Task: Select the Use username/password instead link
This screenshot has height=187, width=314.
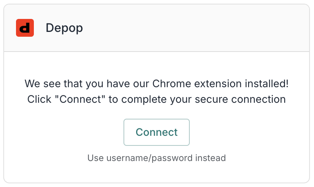Action: (x=157, y=158)
